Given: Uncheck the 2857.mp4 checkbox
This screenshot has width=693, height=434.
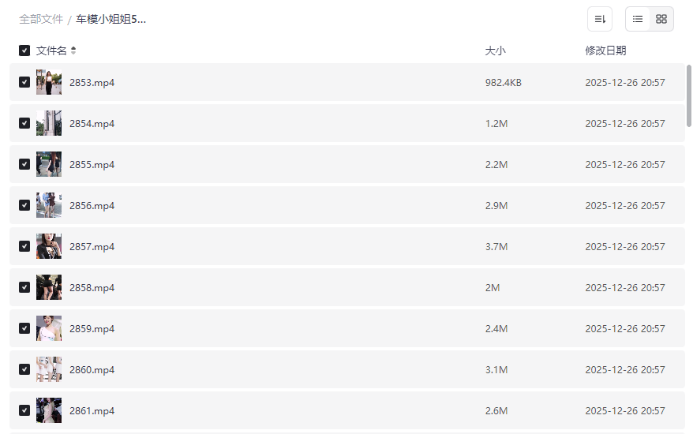Looking at the screenshot, I should click(24, 246).
